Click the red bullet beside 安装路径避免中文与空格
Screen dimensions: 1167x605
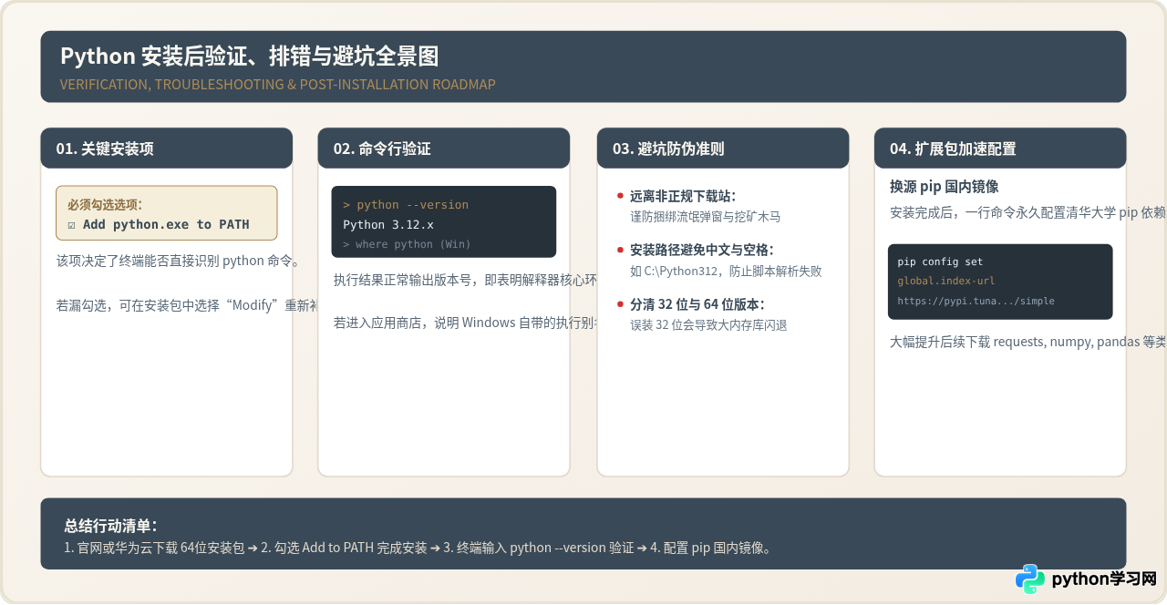(x=621, y=250)
